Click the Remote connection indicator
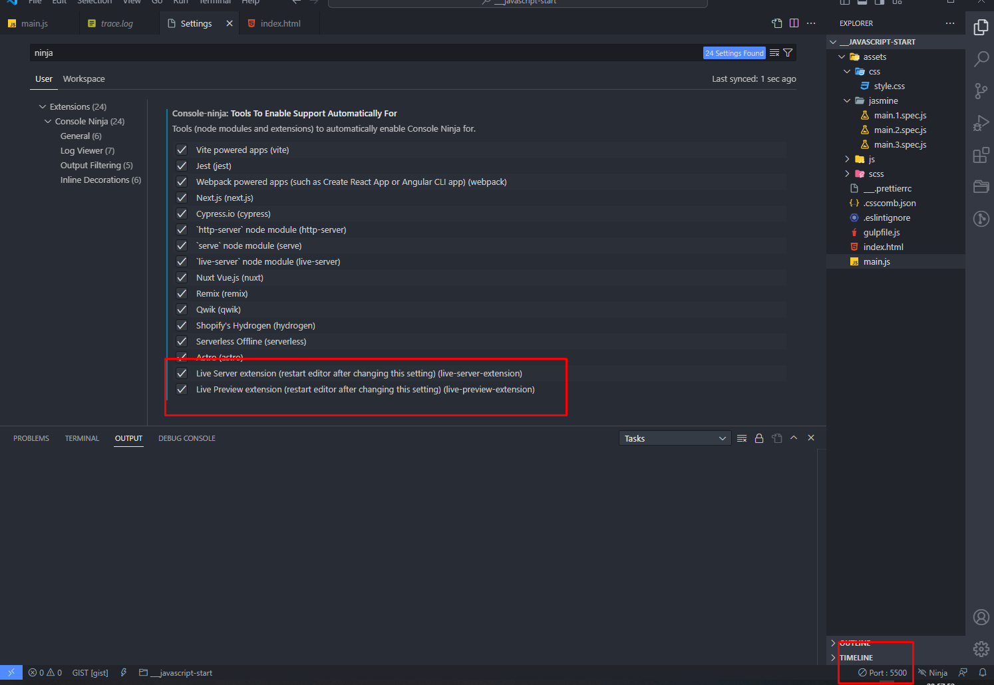The image size is (994, 685). [11, 672]
